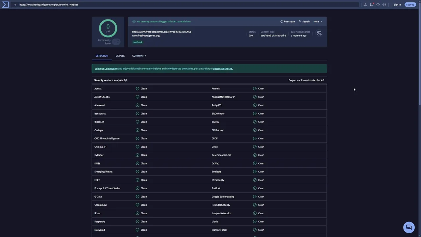Click the Heimdal Security vendor name

point(221,205)
